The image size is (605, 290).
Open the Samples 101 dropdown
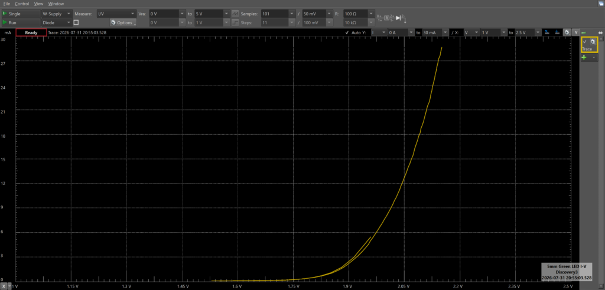[x=279, y=14]
